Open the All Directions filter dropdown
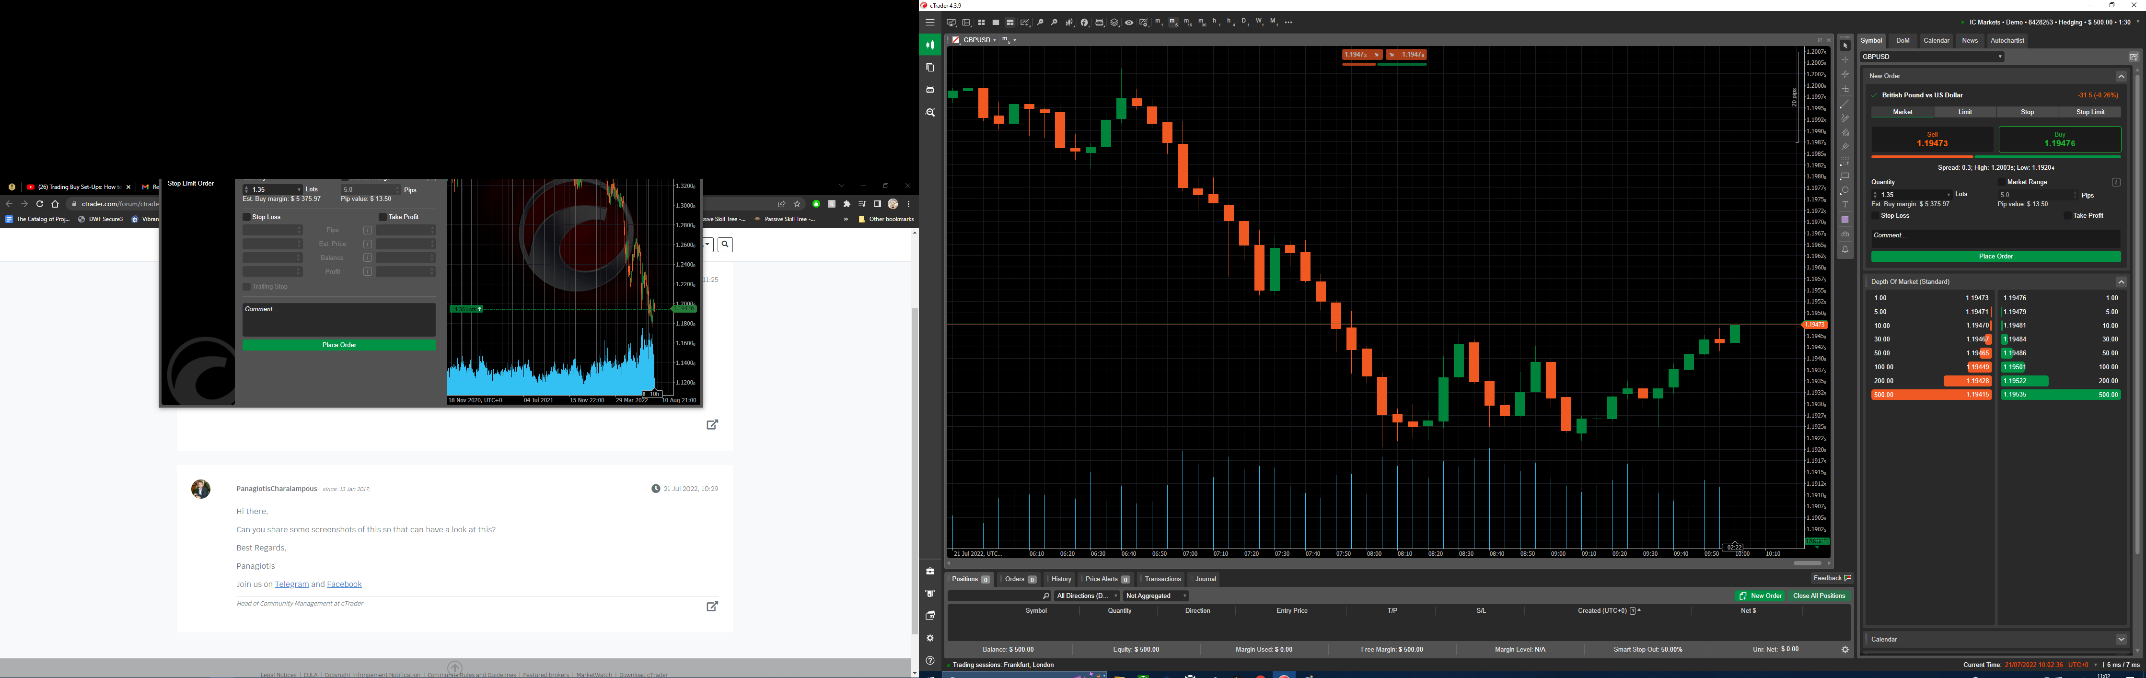This screenshot has height=678, width=2146. (1087, 596)
